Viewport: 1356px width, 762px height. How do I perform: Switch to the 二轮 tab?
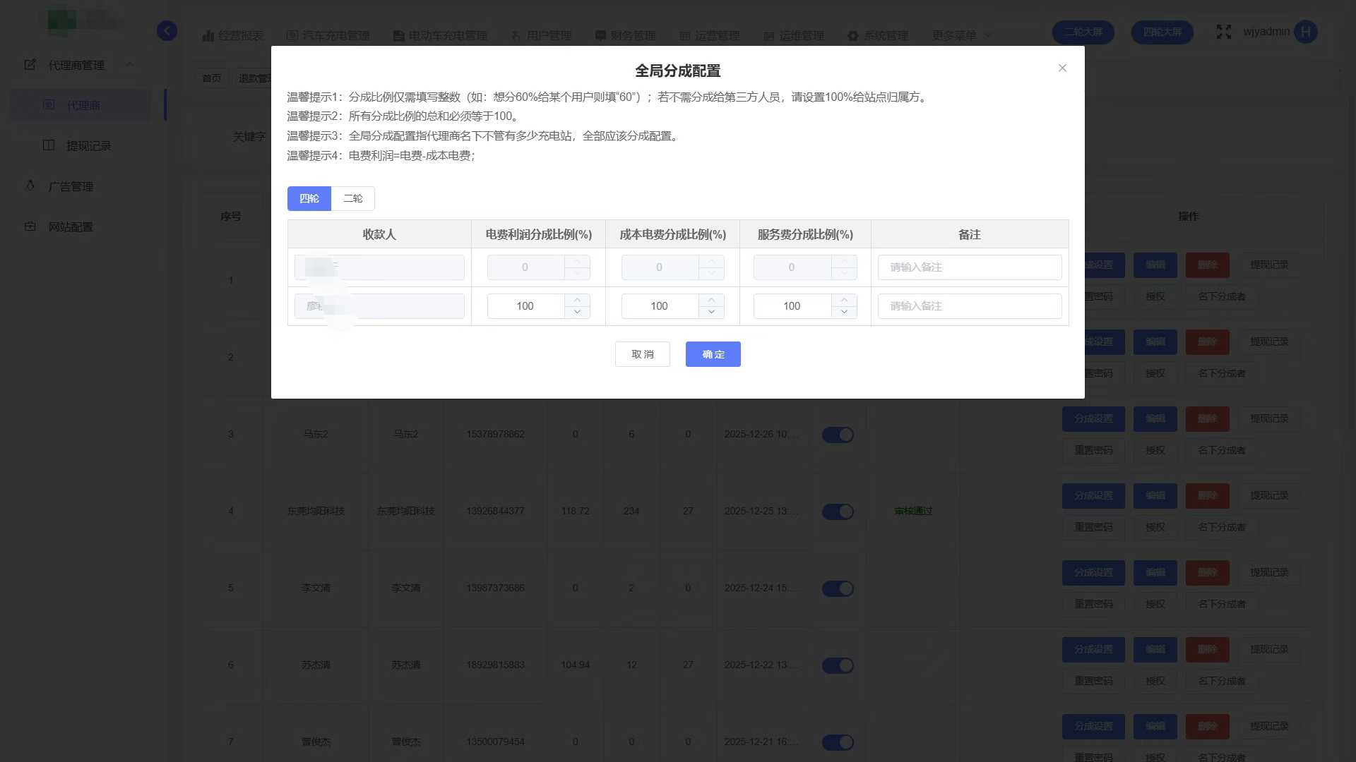pyautogui.click(x=352, y=198)
